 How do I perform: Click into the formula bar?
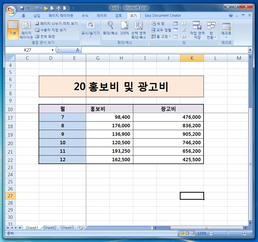point(164,50)
